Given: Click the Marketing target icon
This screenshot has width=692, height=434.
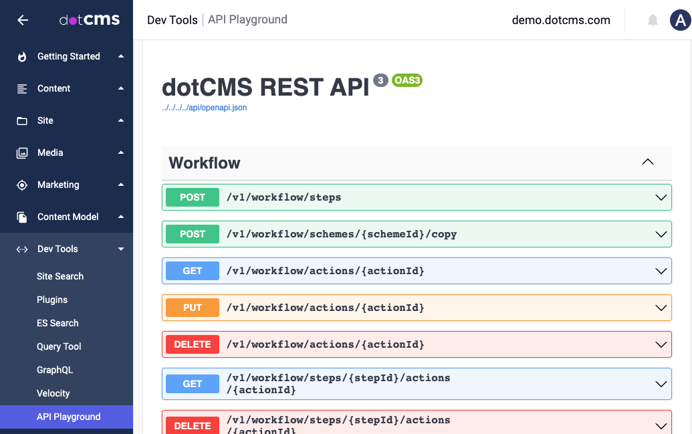Looking at the screenshot, I should [x=22, y=185].
